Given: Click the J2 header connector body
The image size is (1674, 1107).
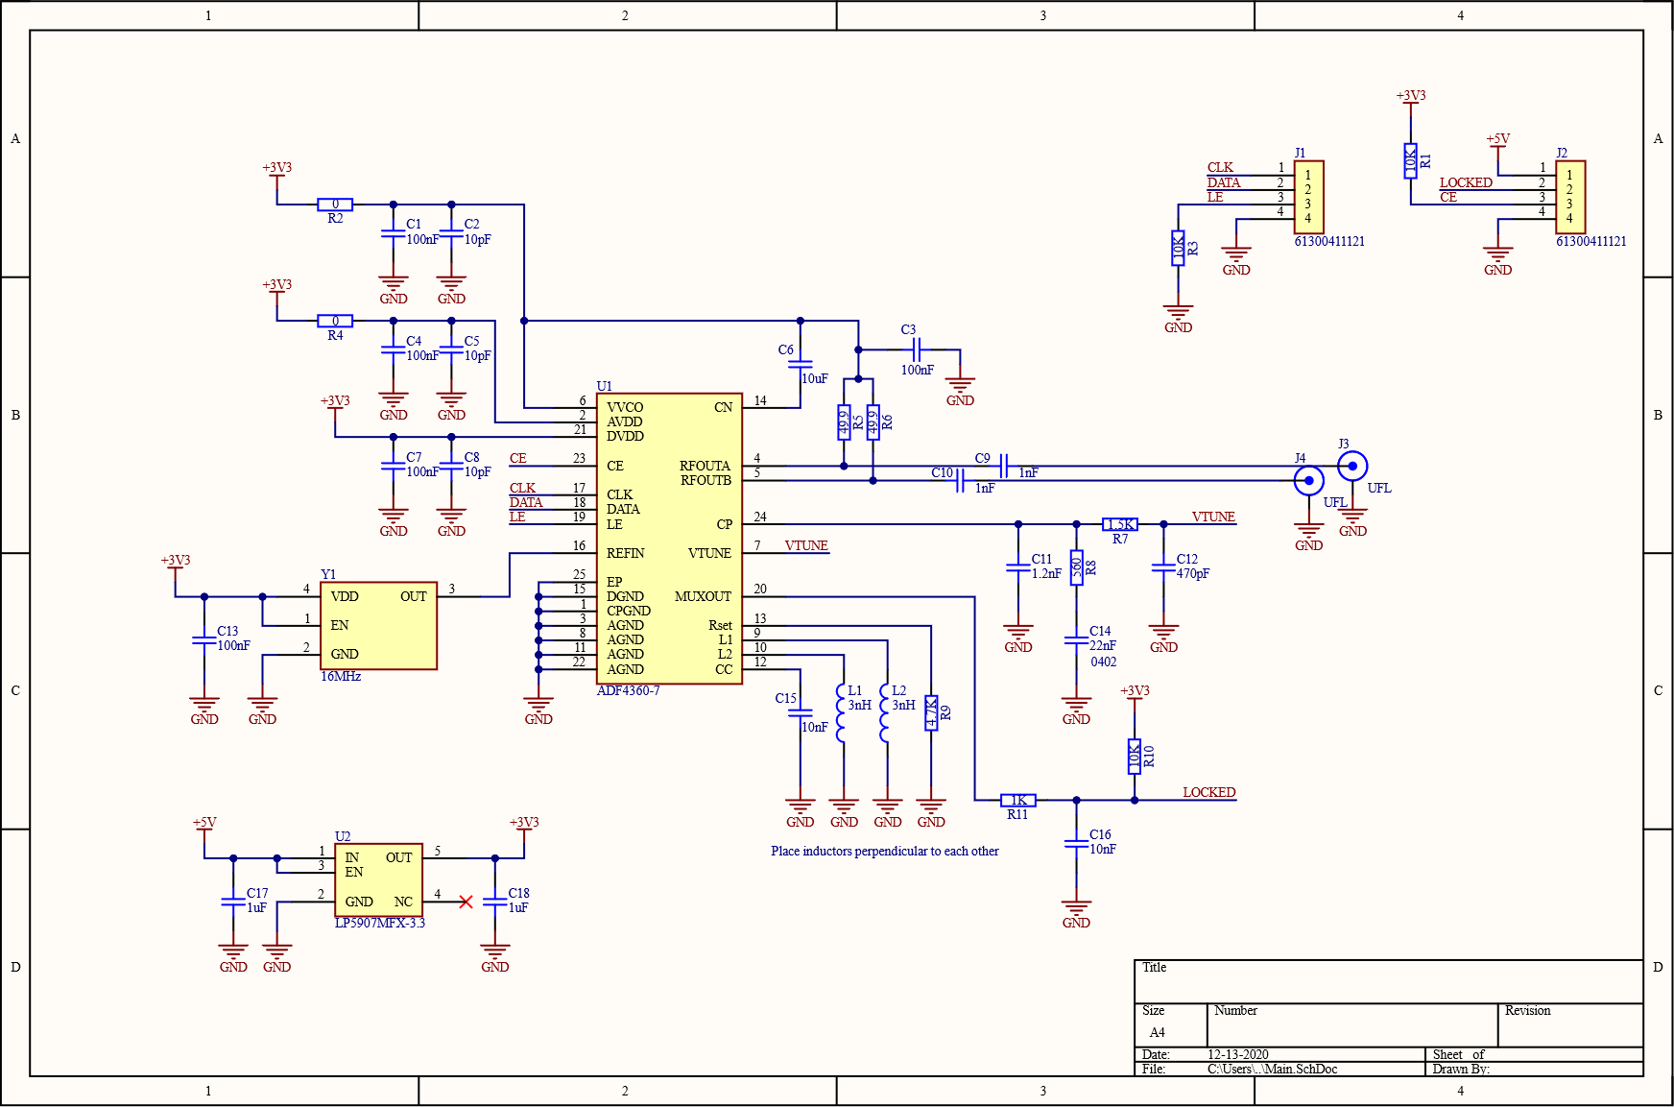Looking at the screenshot, I should (1570, 197).
